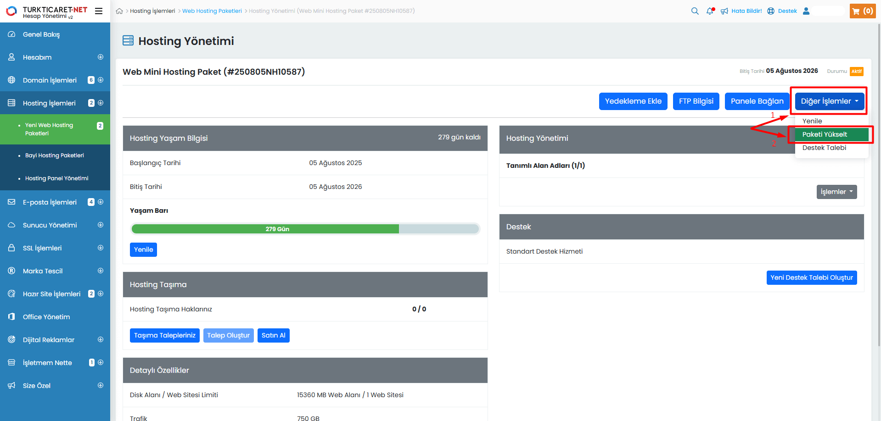Click the 279 Gün lifetime progress bar

point(305,229)
